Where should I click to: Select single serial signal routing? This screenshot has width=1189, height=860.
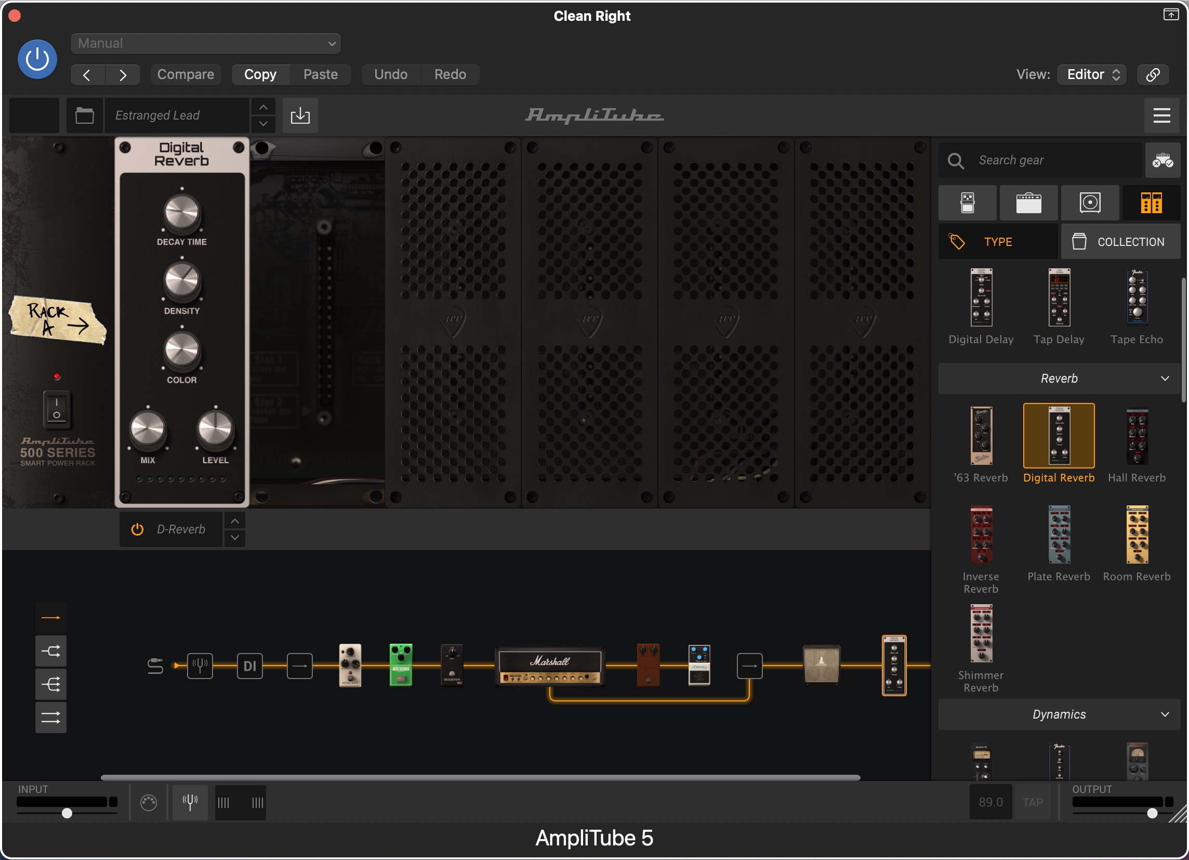[x=51, y=618]
